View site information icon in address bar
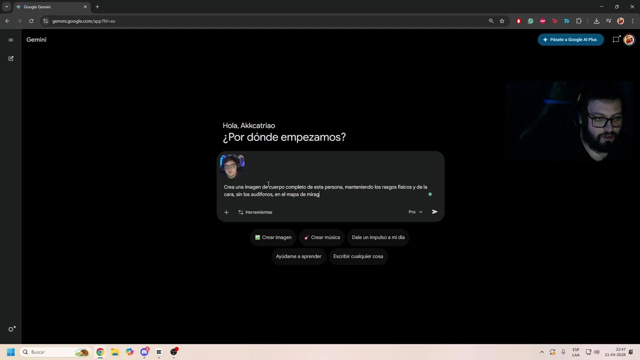 [x=45, y=21]
